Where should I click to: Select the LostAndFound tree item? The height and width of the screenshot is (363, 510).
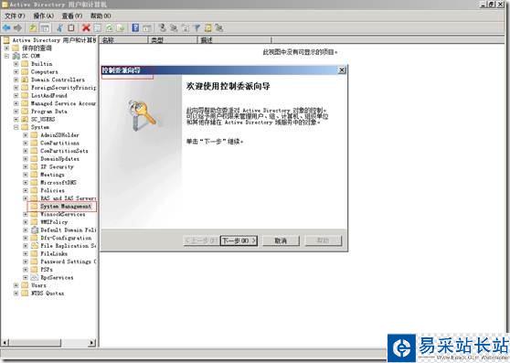click(x=49, y=96)
